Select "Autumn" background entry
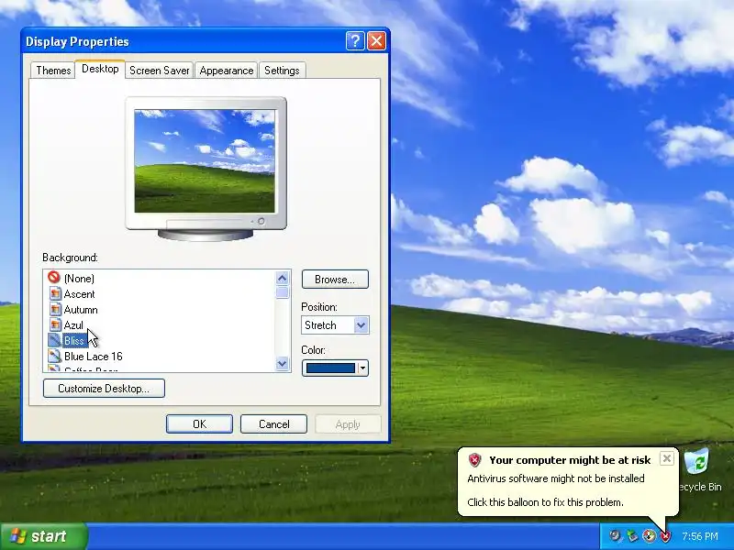The width and height of the screenshot is (734, 550). click(x=81, y=309)
